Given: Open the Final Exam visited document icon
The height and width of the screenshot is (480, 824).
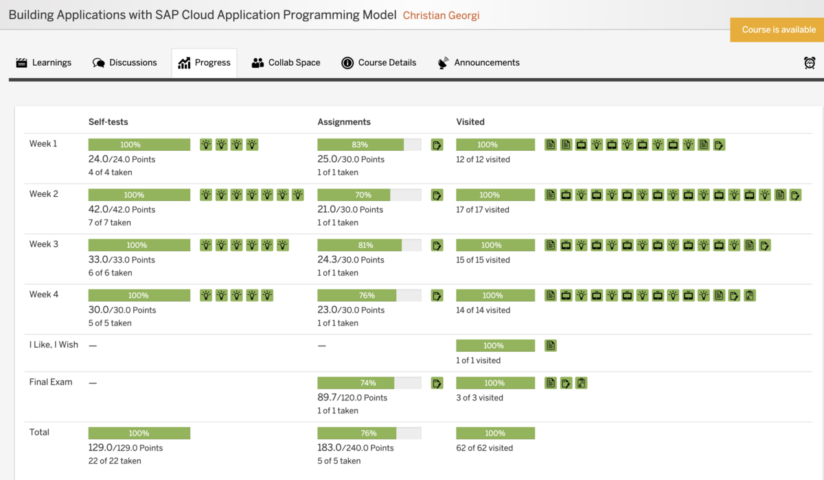Looking at the screenshot, I should (x=551, y=383).
